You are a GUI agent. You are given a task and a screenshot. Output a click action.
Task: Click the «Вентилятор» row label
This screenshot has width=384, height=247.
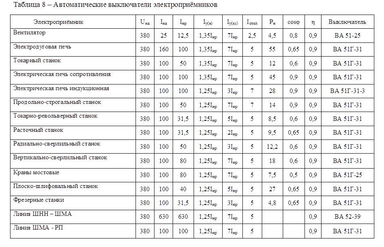[29, 32]
